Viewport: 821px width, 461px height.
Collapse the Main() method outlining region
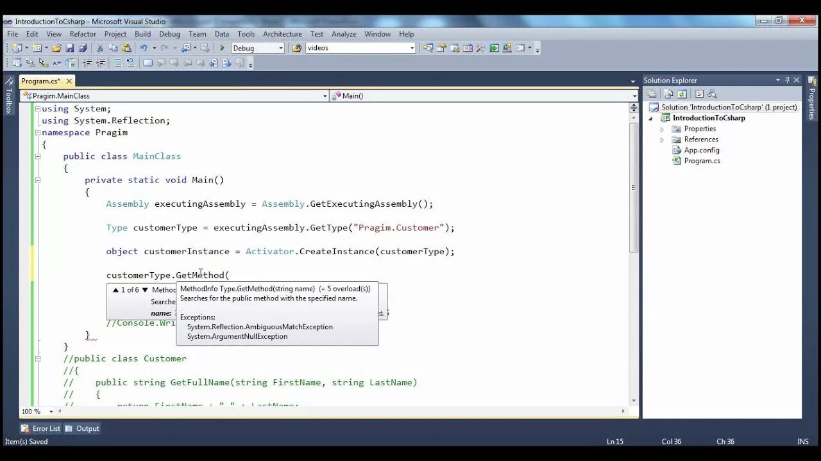click(37, 180)
